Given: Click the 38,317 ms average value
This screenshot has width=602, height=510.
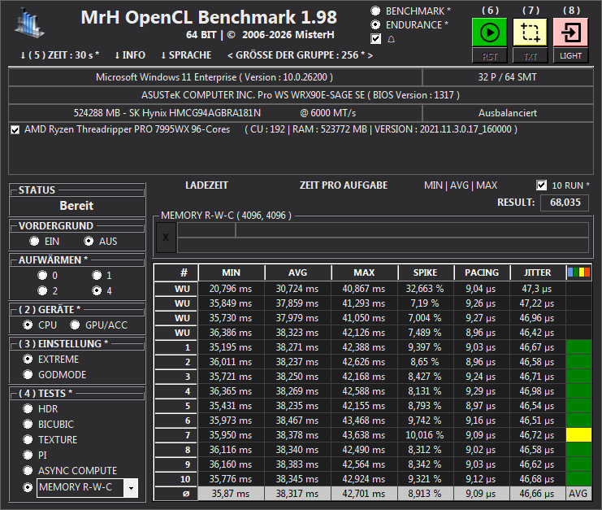Looking at the screenshot, I should [297, 494].
